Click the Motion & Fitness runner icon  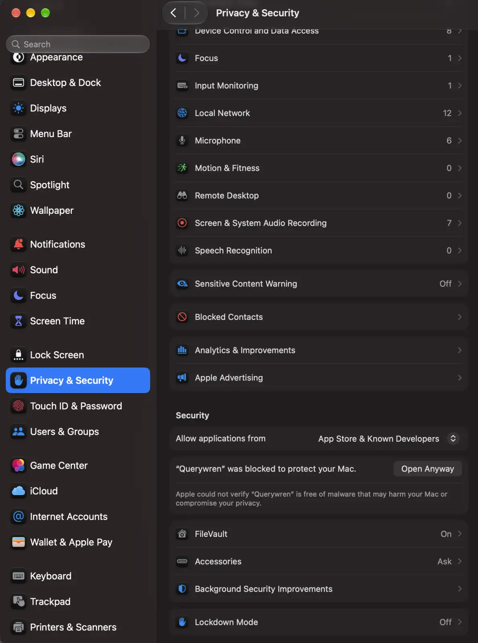(x=182, y=168)
